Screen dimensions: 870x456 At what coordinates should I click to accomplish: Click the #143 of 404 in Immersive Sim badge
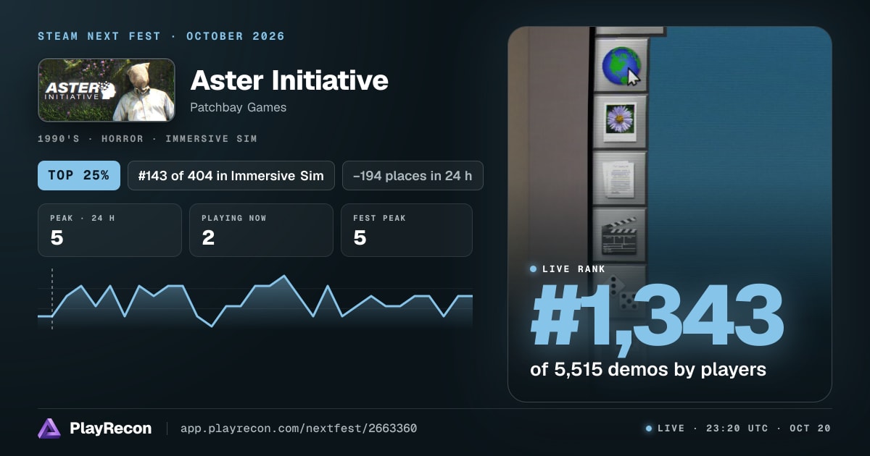point(231,175)
